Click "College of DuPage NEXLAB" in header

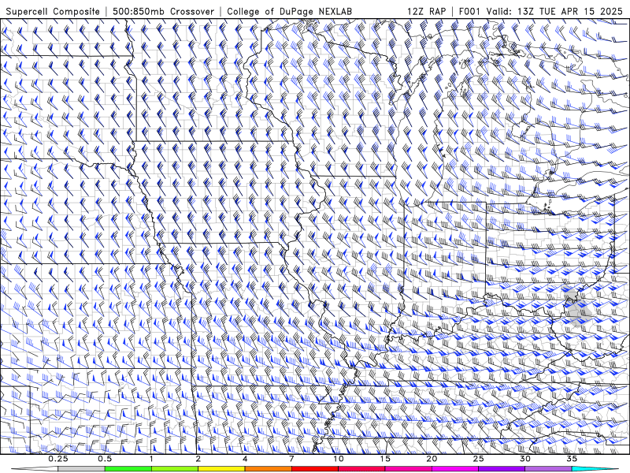(x=289, y=11)
